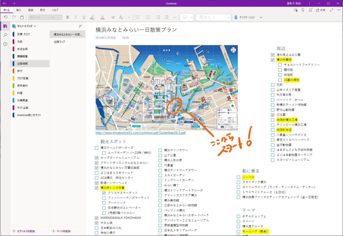
Task: Click the Undo arrow icon
Action: coord(6,17)
